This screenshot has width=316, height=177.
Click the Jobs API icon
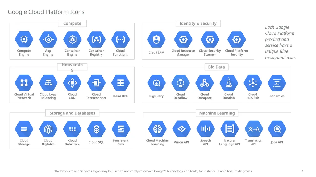(277, 129)
